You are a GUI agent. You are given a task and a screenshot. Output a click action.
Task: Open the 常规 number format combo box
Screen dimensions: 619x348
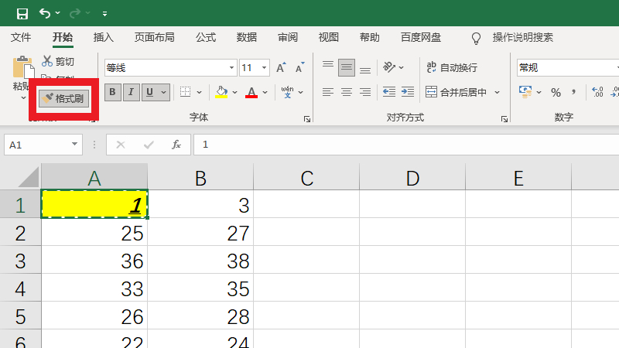click(568, 68)
